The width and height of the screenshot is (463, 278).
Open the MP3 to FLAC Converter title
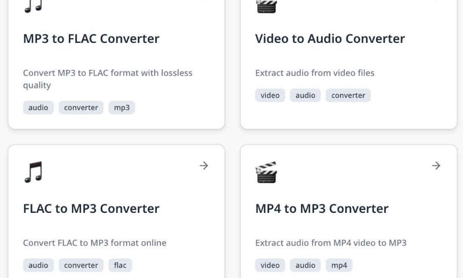91,39
